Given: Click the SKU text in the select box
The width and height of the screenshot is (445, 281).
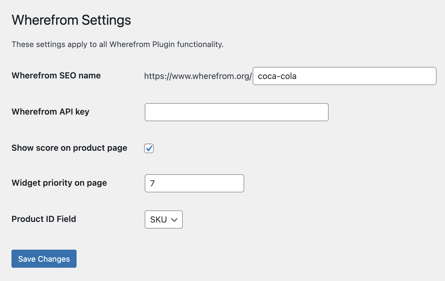Looking at the screenshot, I should coord(158,219).
